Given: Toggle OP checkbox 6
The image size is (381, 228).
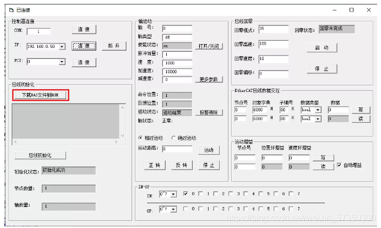Looking at the screenshot, I should [276, 209].
